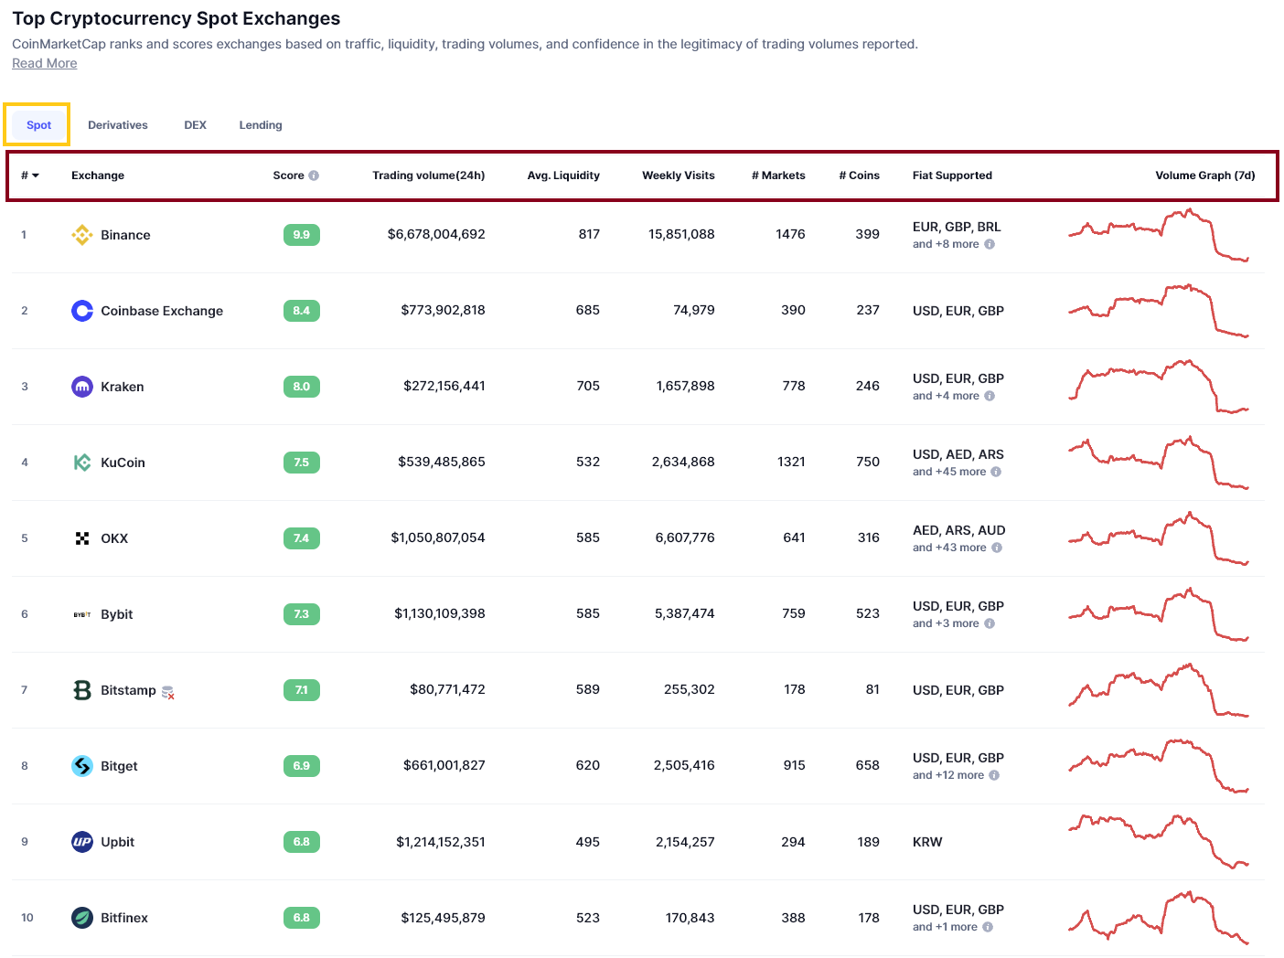
Task: Switch to the Derivatives tab
Action: (x=118, y=125)
